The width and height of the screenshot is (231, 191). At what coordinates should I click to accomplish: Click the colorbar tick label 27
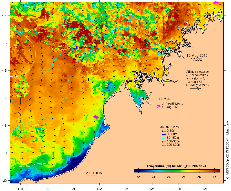(x=214, y=177)
